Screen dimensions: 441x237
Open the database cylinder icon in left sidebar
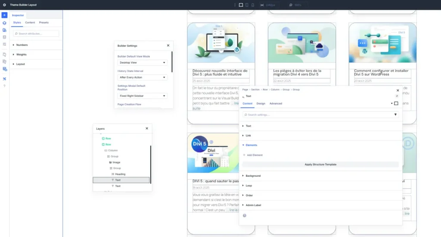pyautogui.click(x=4, y=37)
